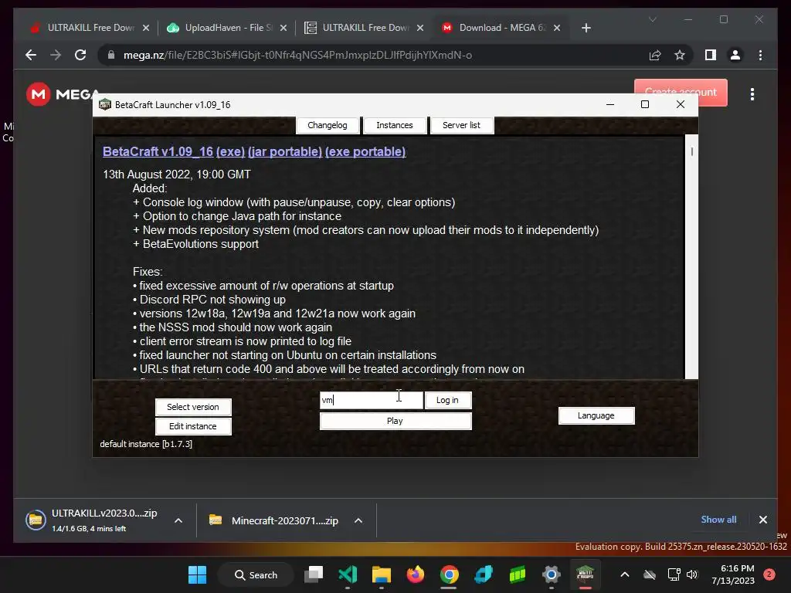Click the Select version button

coord(193,407)
